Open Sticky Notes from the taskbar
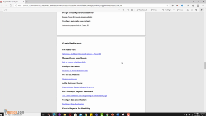This screenshot has width=206, height=116. pos(91,115)
